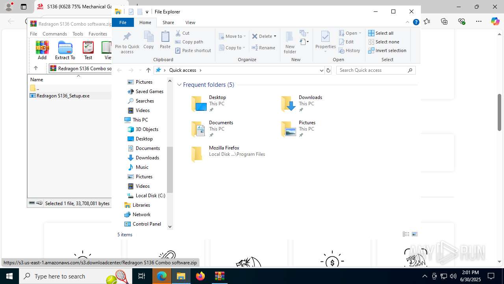Click the Search Quick access field
Viewport: 504px width, 284px height.
pyautogui.click(x=376, y=70)
